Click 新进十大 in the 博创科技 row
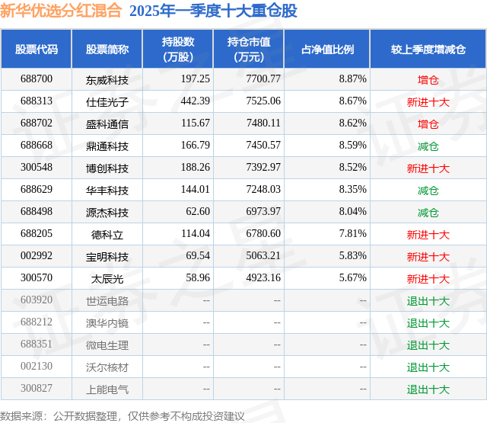The image size is (487, 423). (428, 168)
